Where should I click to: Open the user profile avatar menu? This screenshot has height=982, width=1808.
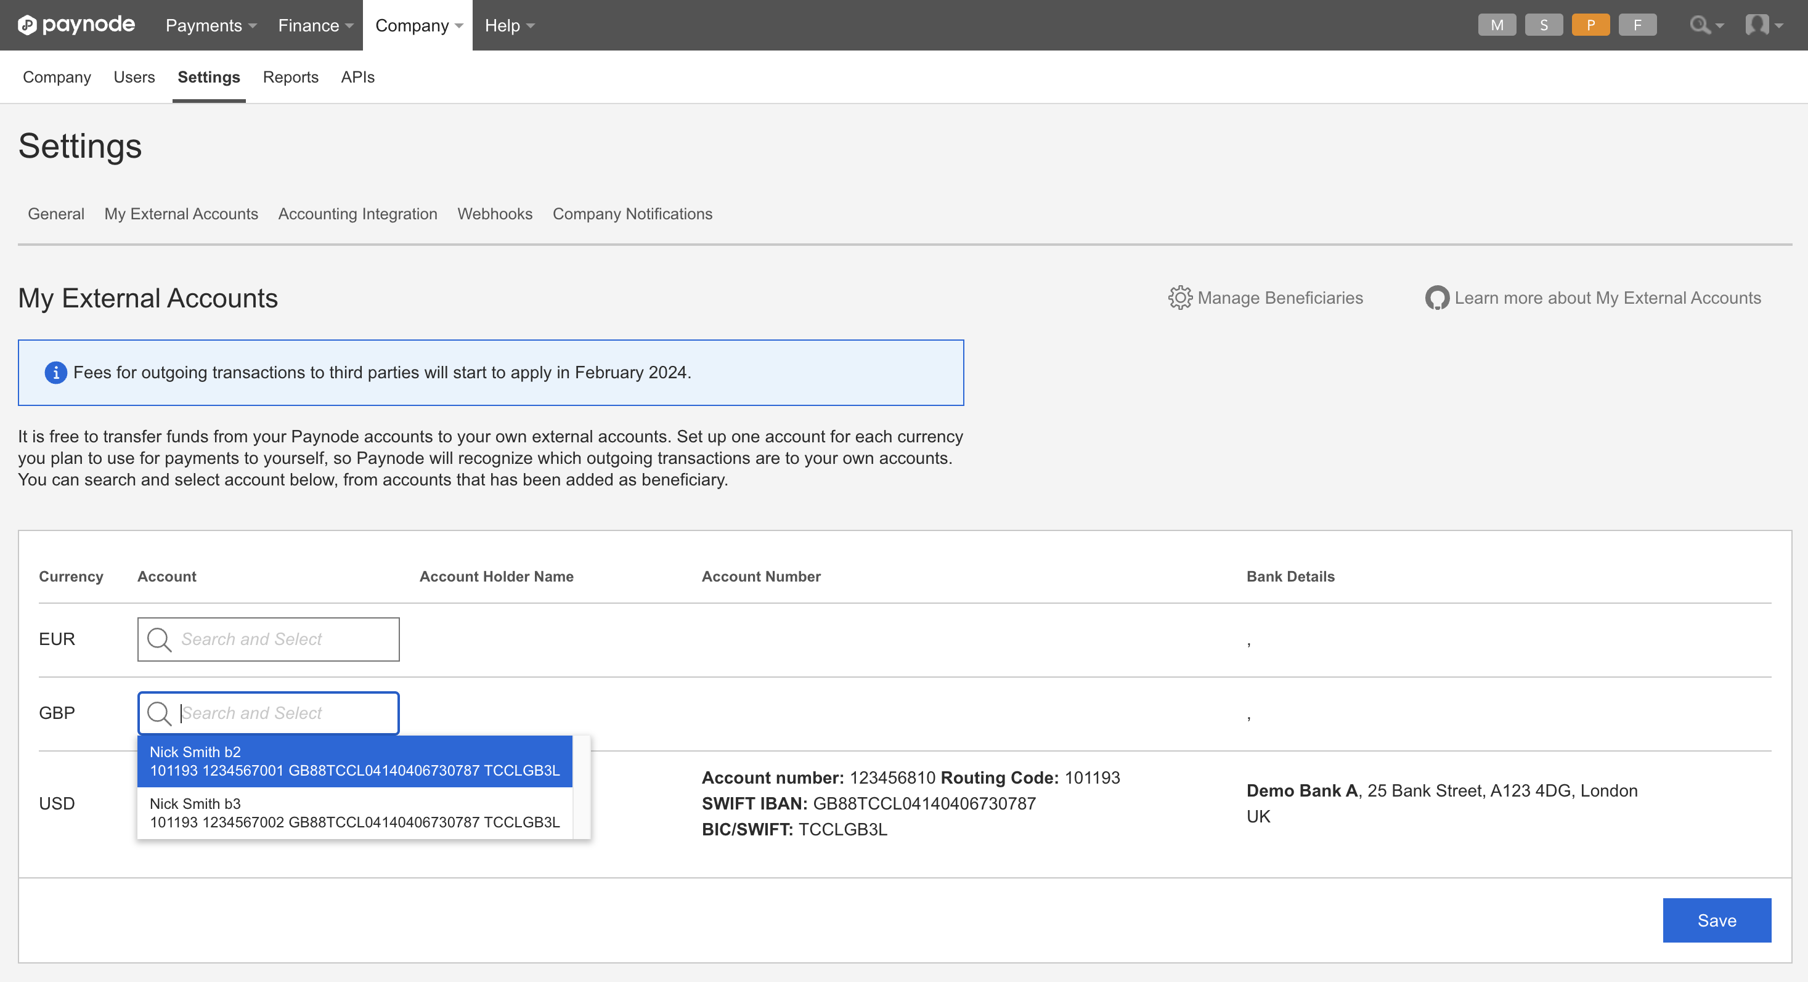[1763, 25]
